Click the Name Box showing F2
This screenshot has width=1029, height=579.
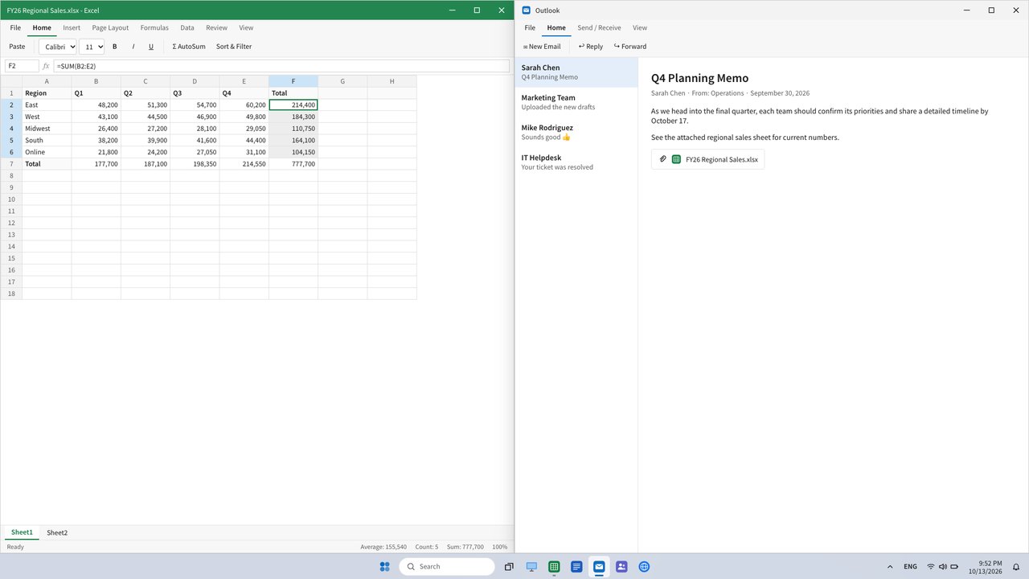[x=22, y=66]
